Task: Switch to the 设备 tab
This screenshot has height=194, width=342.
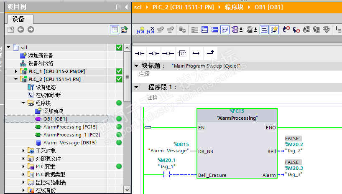Action: (x=20, y=19)
